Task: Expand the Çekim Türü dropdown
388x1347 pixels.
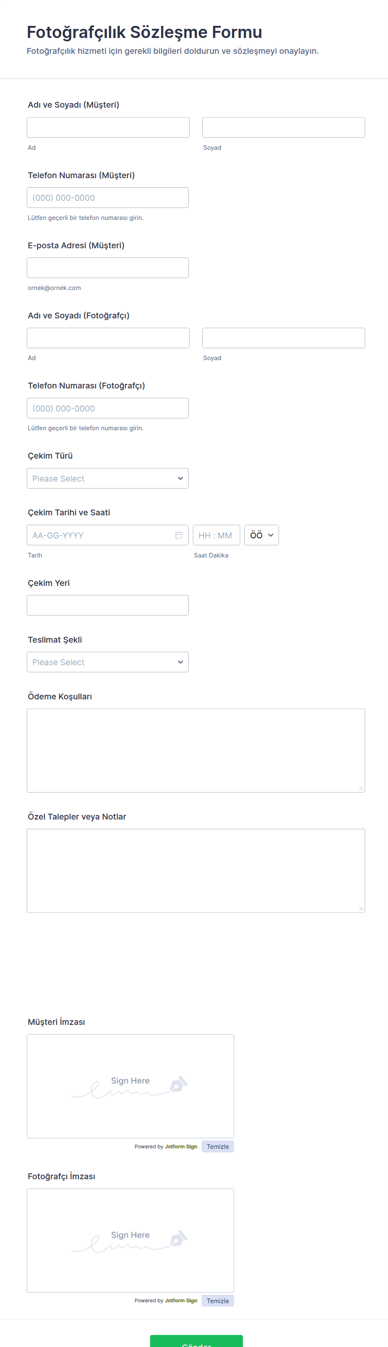Action: click(x=108, y=479)
